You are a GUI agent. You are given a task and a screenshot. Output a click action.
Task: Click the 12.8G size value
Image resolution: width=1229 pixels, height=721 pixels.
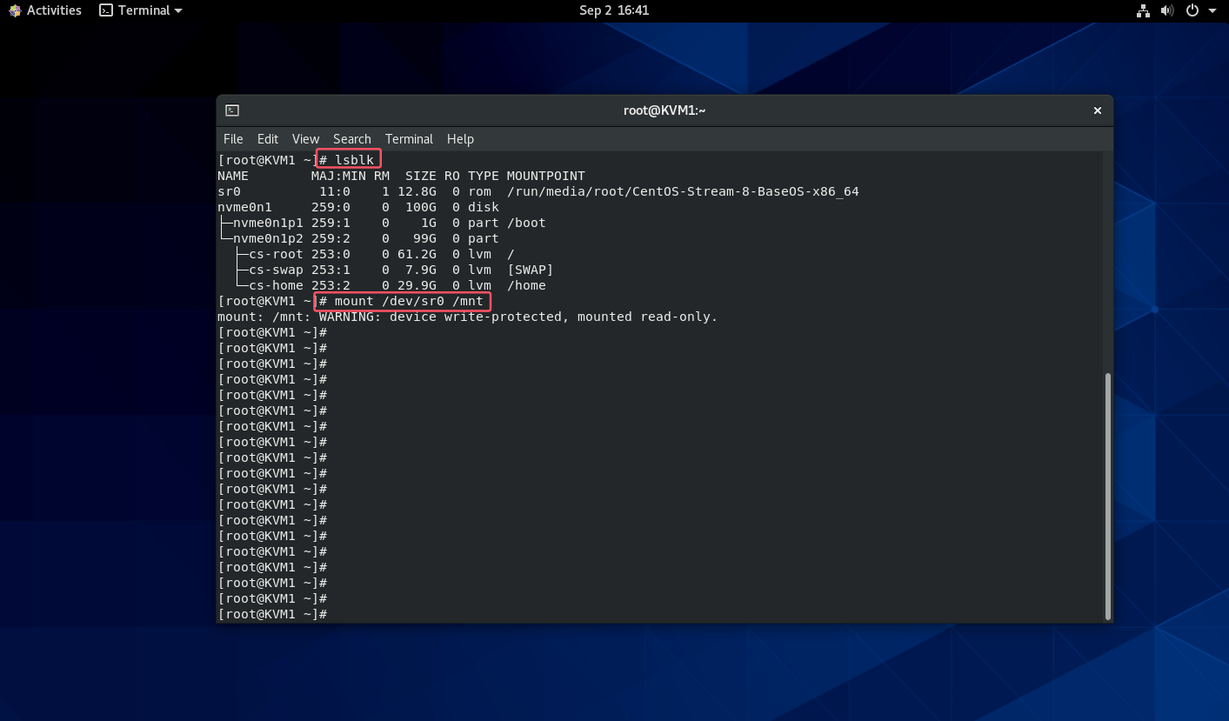coord(417,191)
